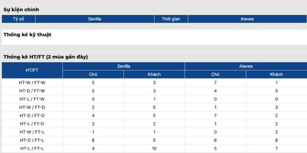Click Sevilla header in Sự kiện chính table
This screenshot has width=307, height=153.
(94, 19)
